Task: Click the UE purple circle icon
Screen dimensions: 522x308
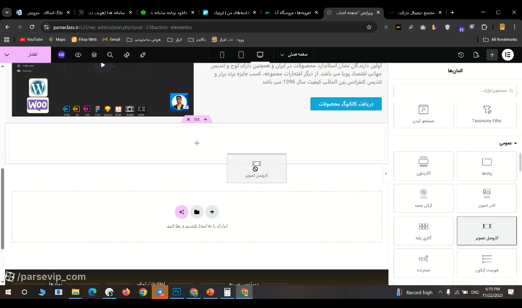Action: 62,55
